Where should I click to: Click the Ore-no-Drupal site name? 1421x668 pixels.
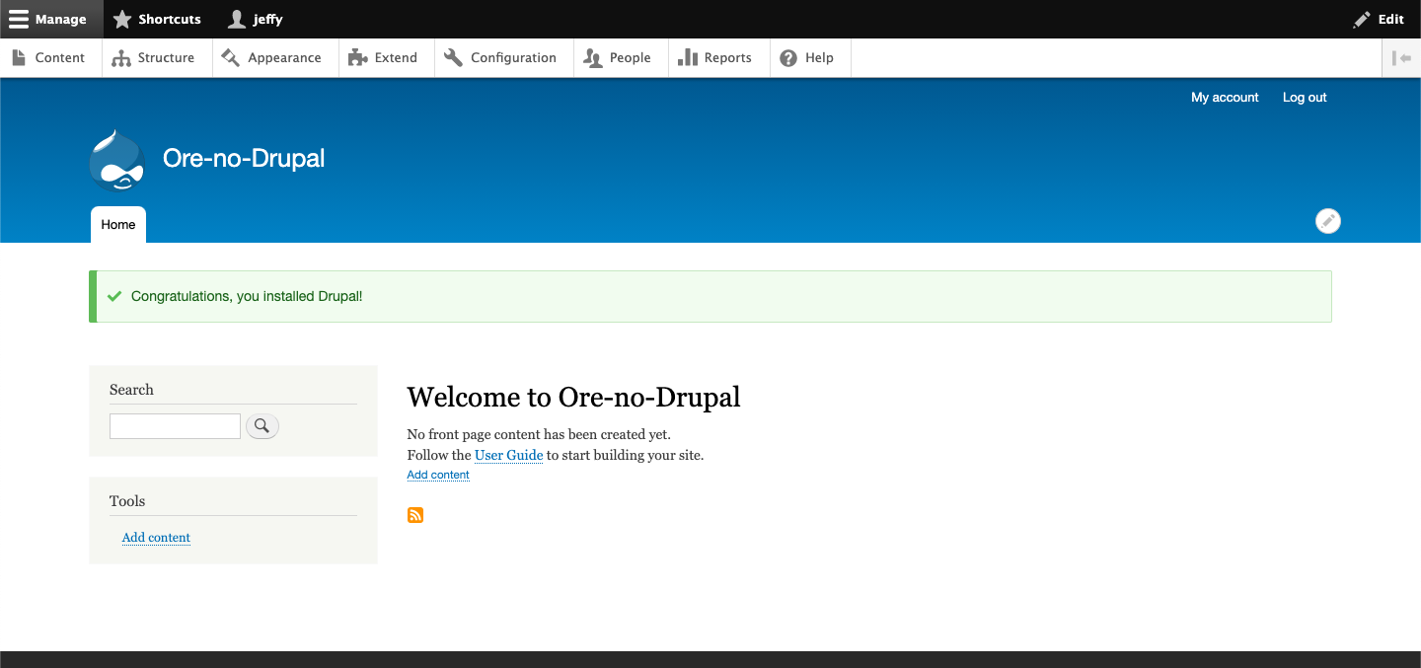point(244,158)
